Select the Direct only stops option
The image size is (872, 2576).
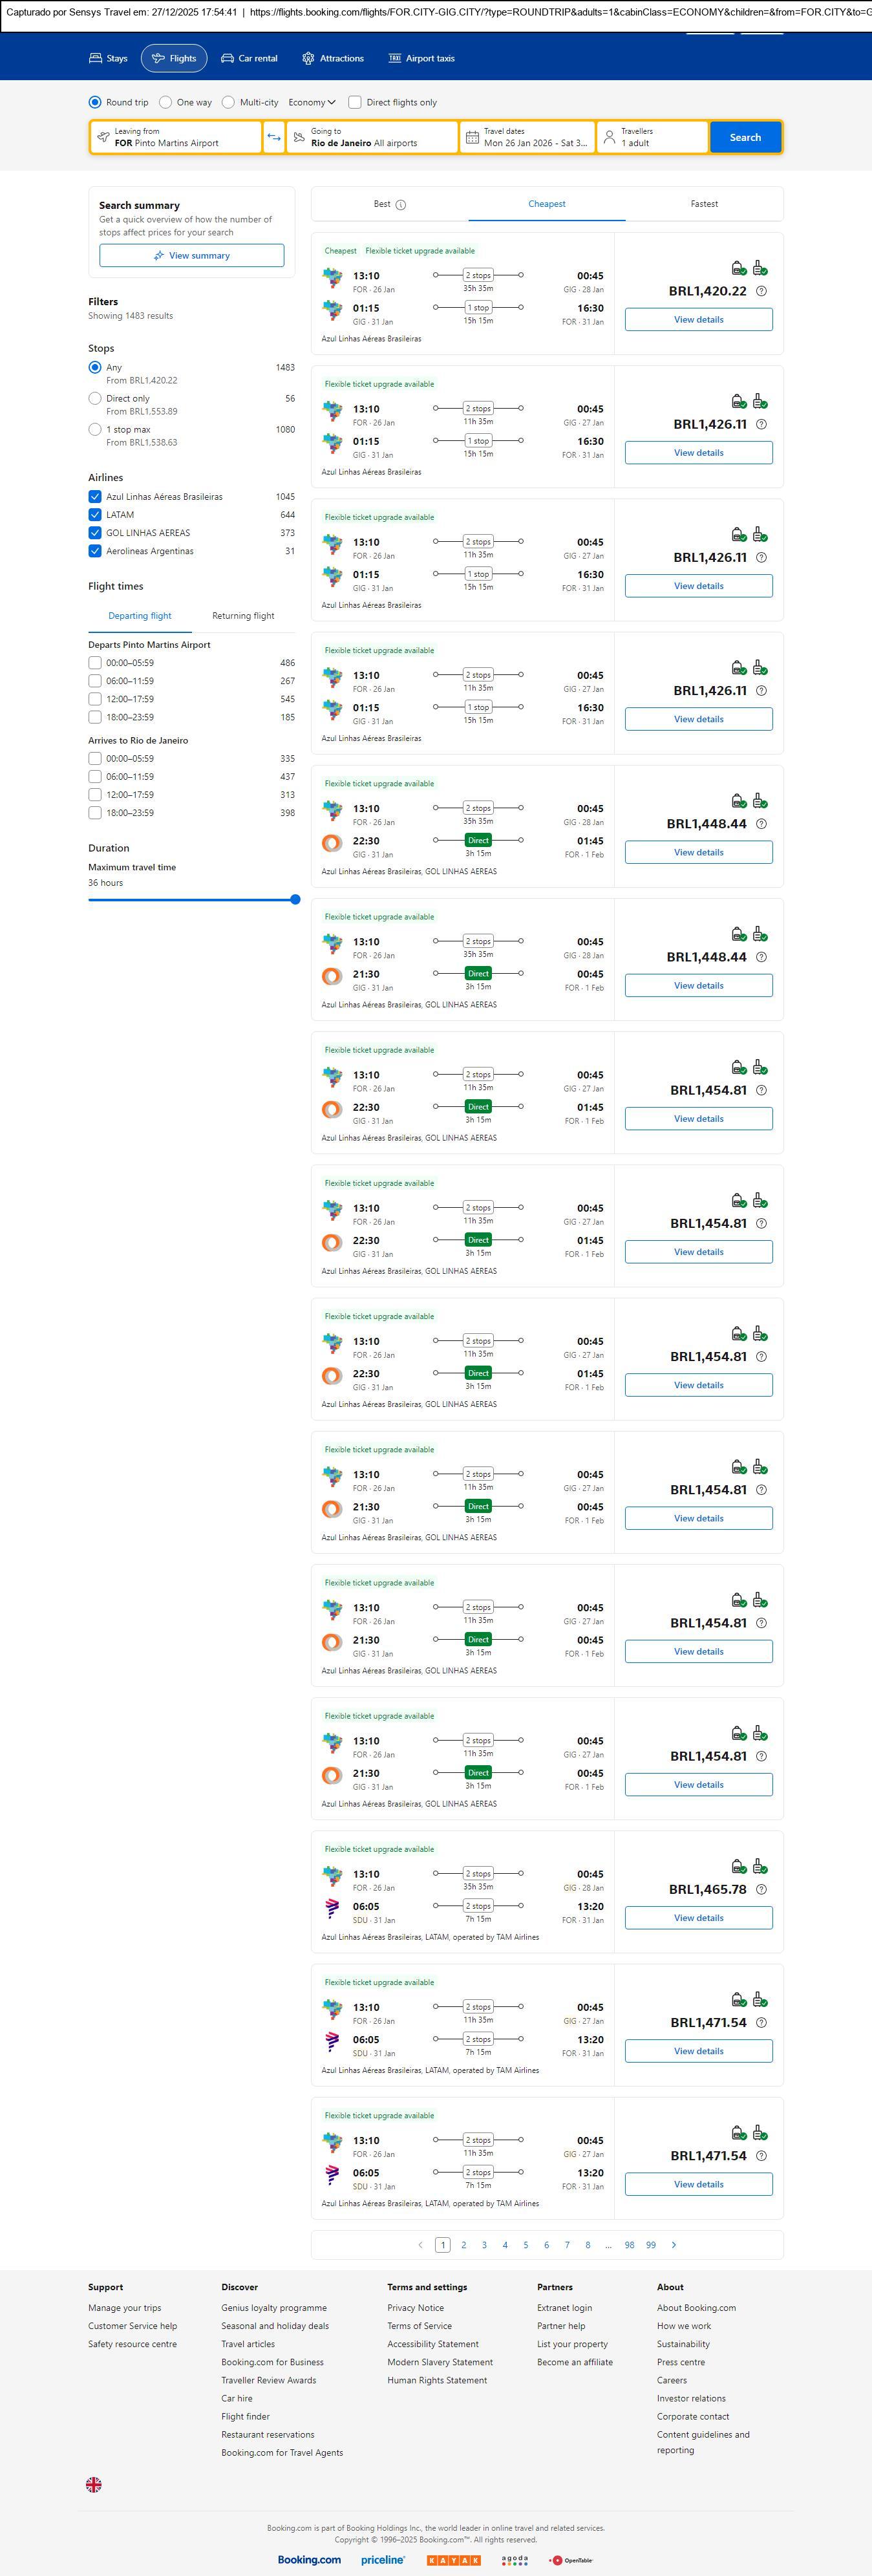(95, 398)
